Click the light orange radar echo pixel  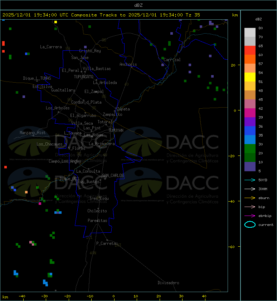26,192
